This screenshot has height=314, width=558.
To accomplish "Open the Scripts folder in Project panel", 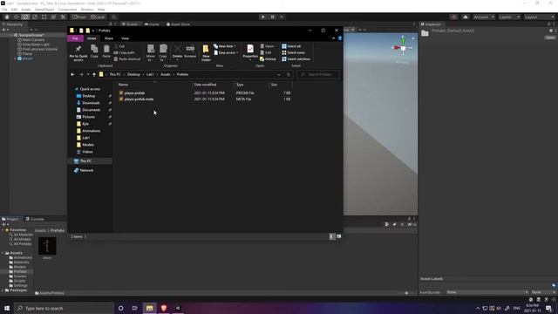I will [20, 281].
